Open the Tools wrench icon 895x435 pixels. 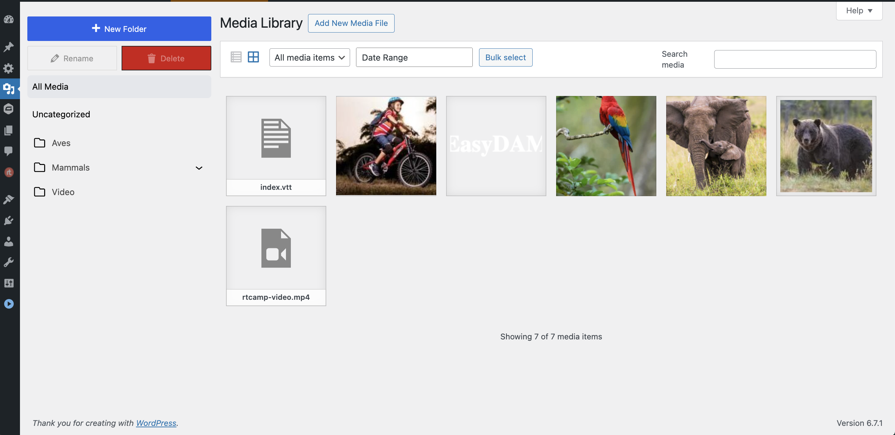(x=9, y=262)
